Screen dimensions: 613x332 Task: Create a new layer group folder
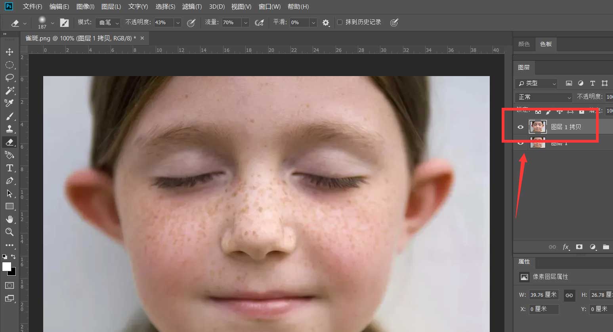(x=606, y=247)
